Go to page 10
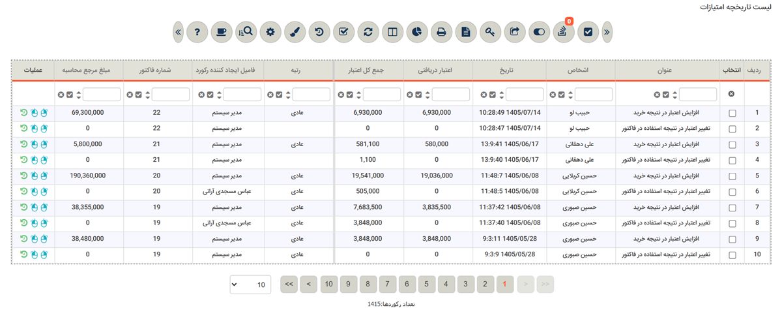The image size is (782, 319). pos(328,284)
